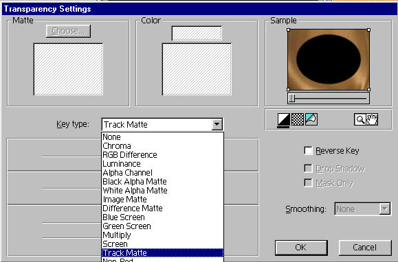This screenshot has height=262, width=398.
Task: Click the Key type dropdown arrow
Action: pyautogui.click(x=217, y=124)
